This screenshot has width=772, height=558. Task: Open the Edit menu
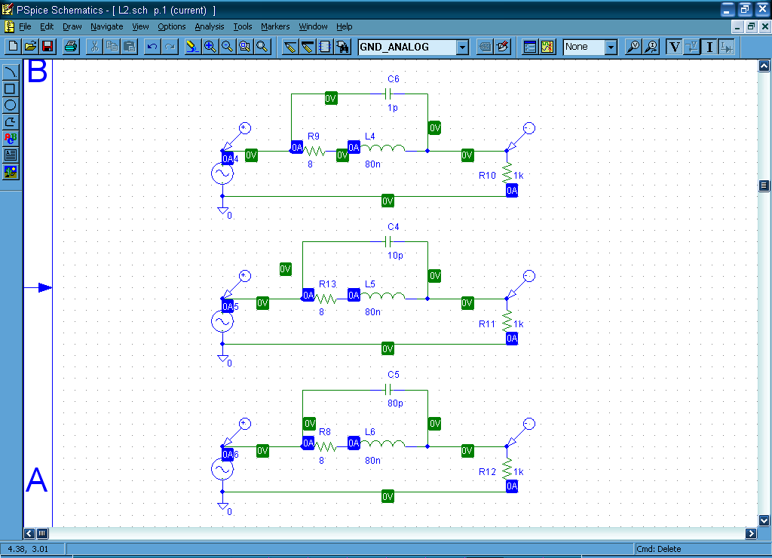pos(47,26)
